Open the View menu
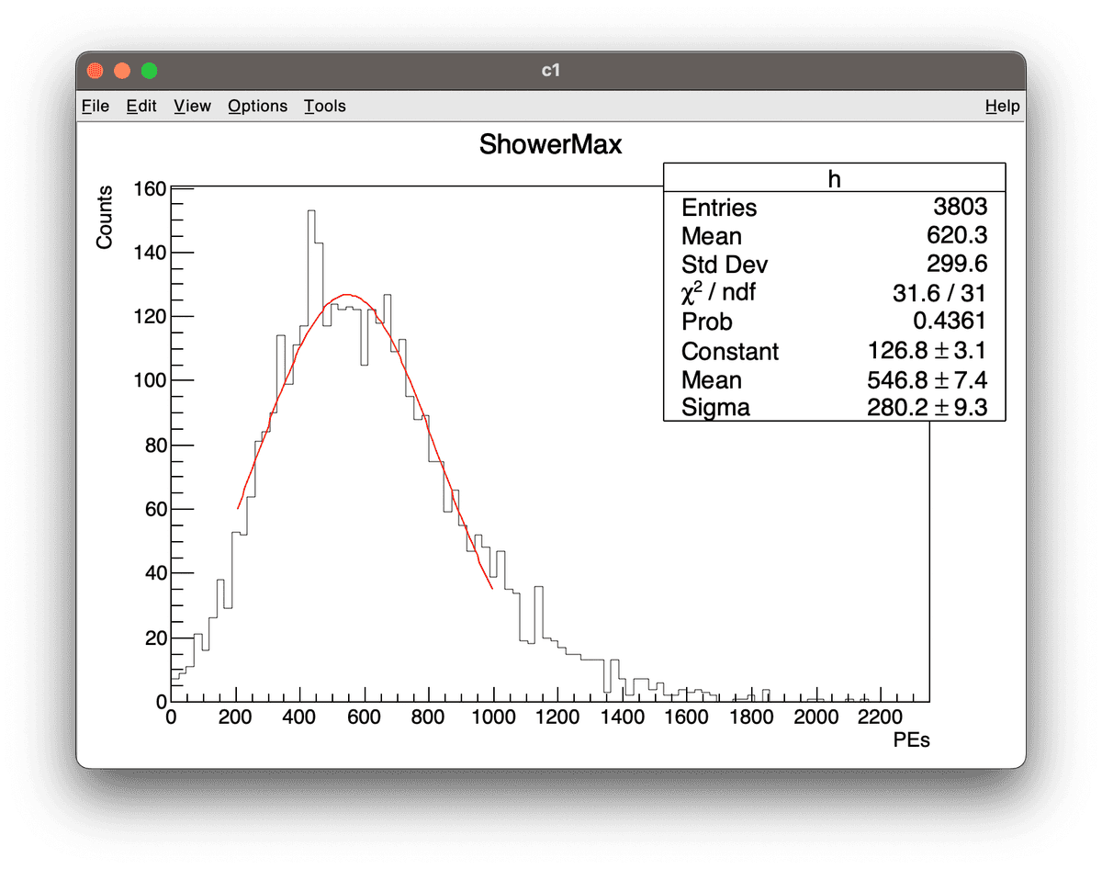 pos(192,106)
